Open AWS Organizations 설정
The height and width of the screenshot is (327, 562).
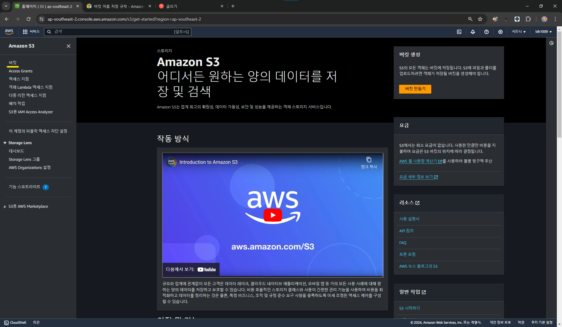[x=30, y=168]
